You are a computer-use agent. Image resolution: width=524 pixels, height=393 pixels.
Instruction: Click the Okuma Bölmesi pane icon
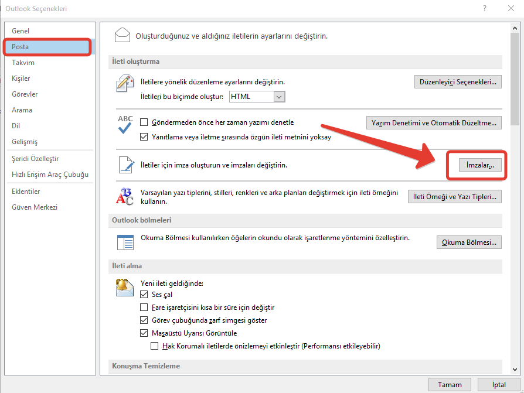(125, 242)
